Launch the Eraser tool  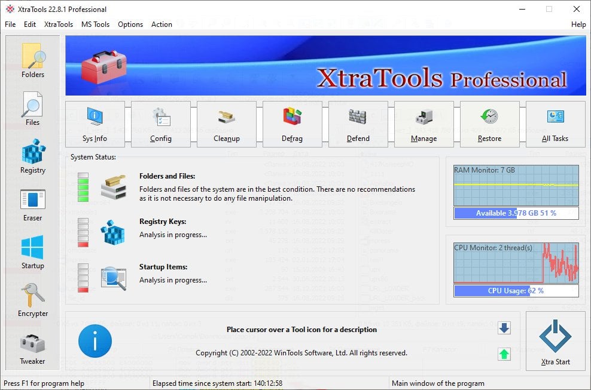pos(32,203)
